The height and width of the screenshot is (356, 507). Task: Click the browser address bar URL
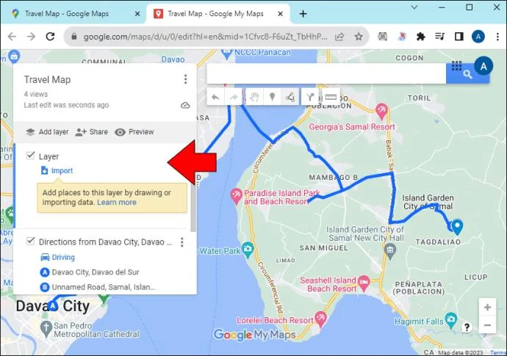click(x=205, y=37)
